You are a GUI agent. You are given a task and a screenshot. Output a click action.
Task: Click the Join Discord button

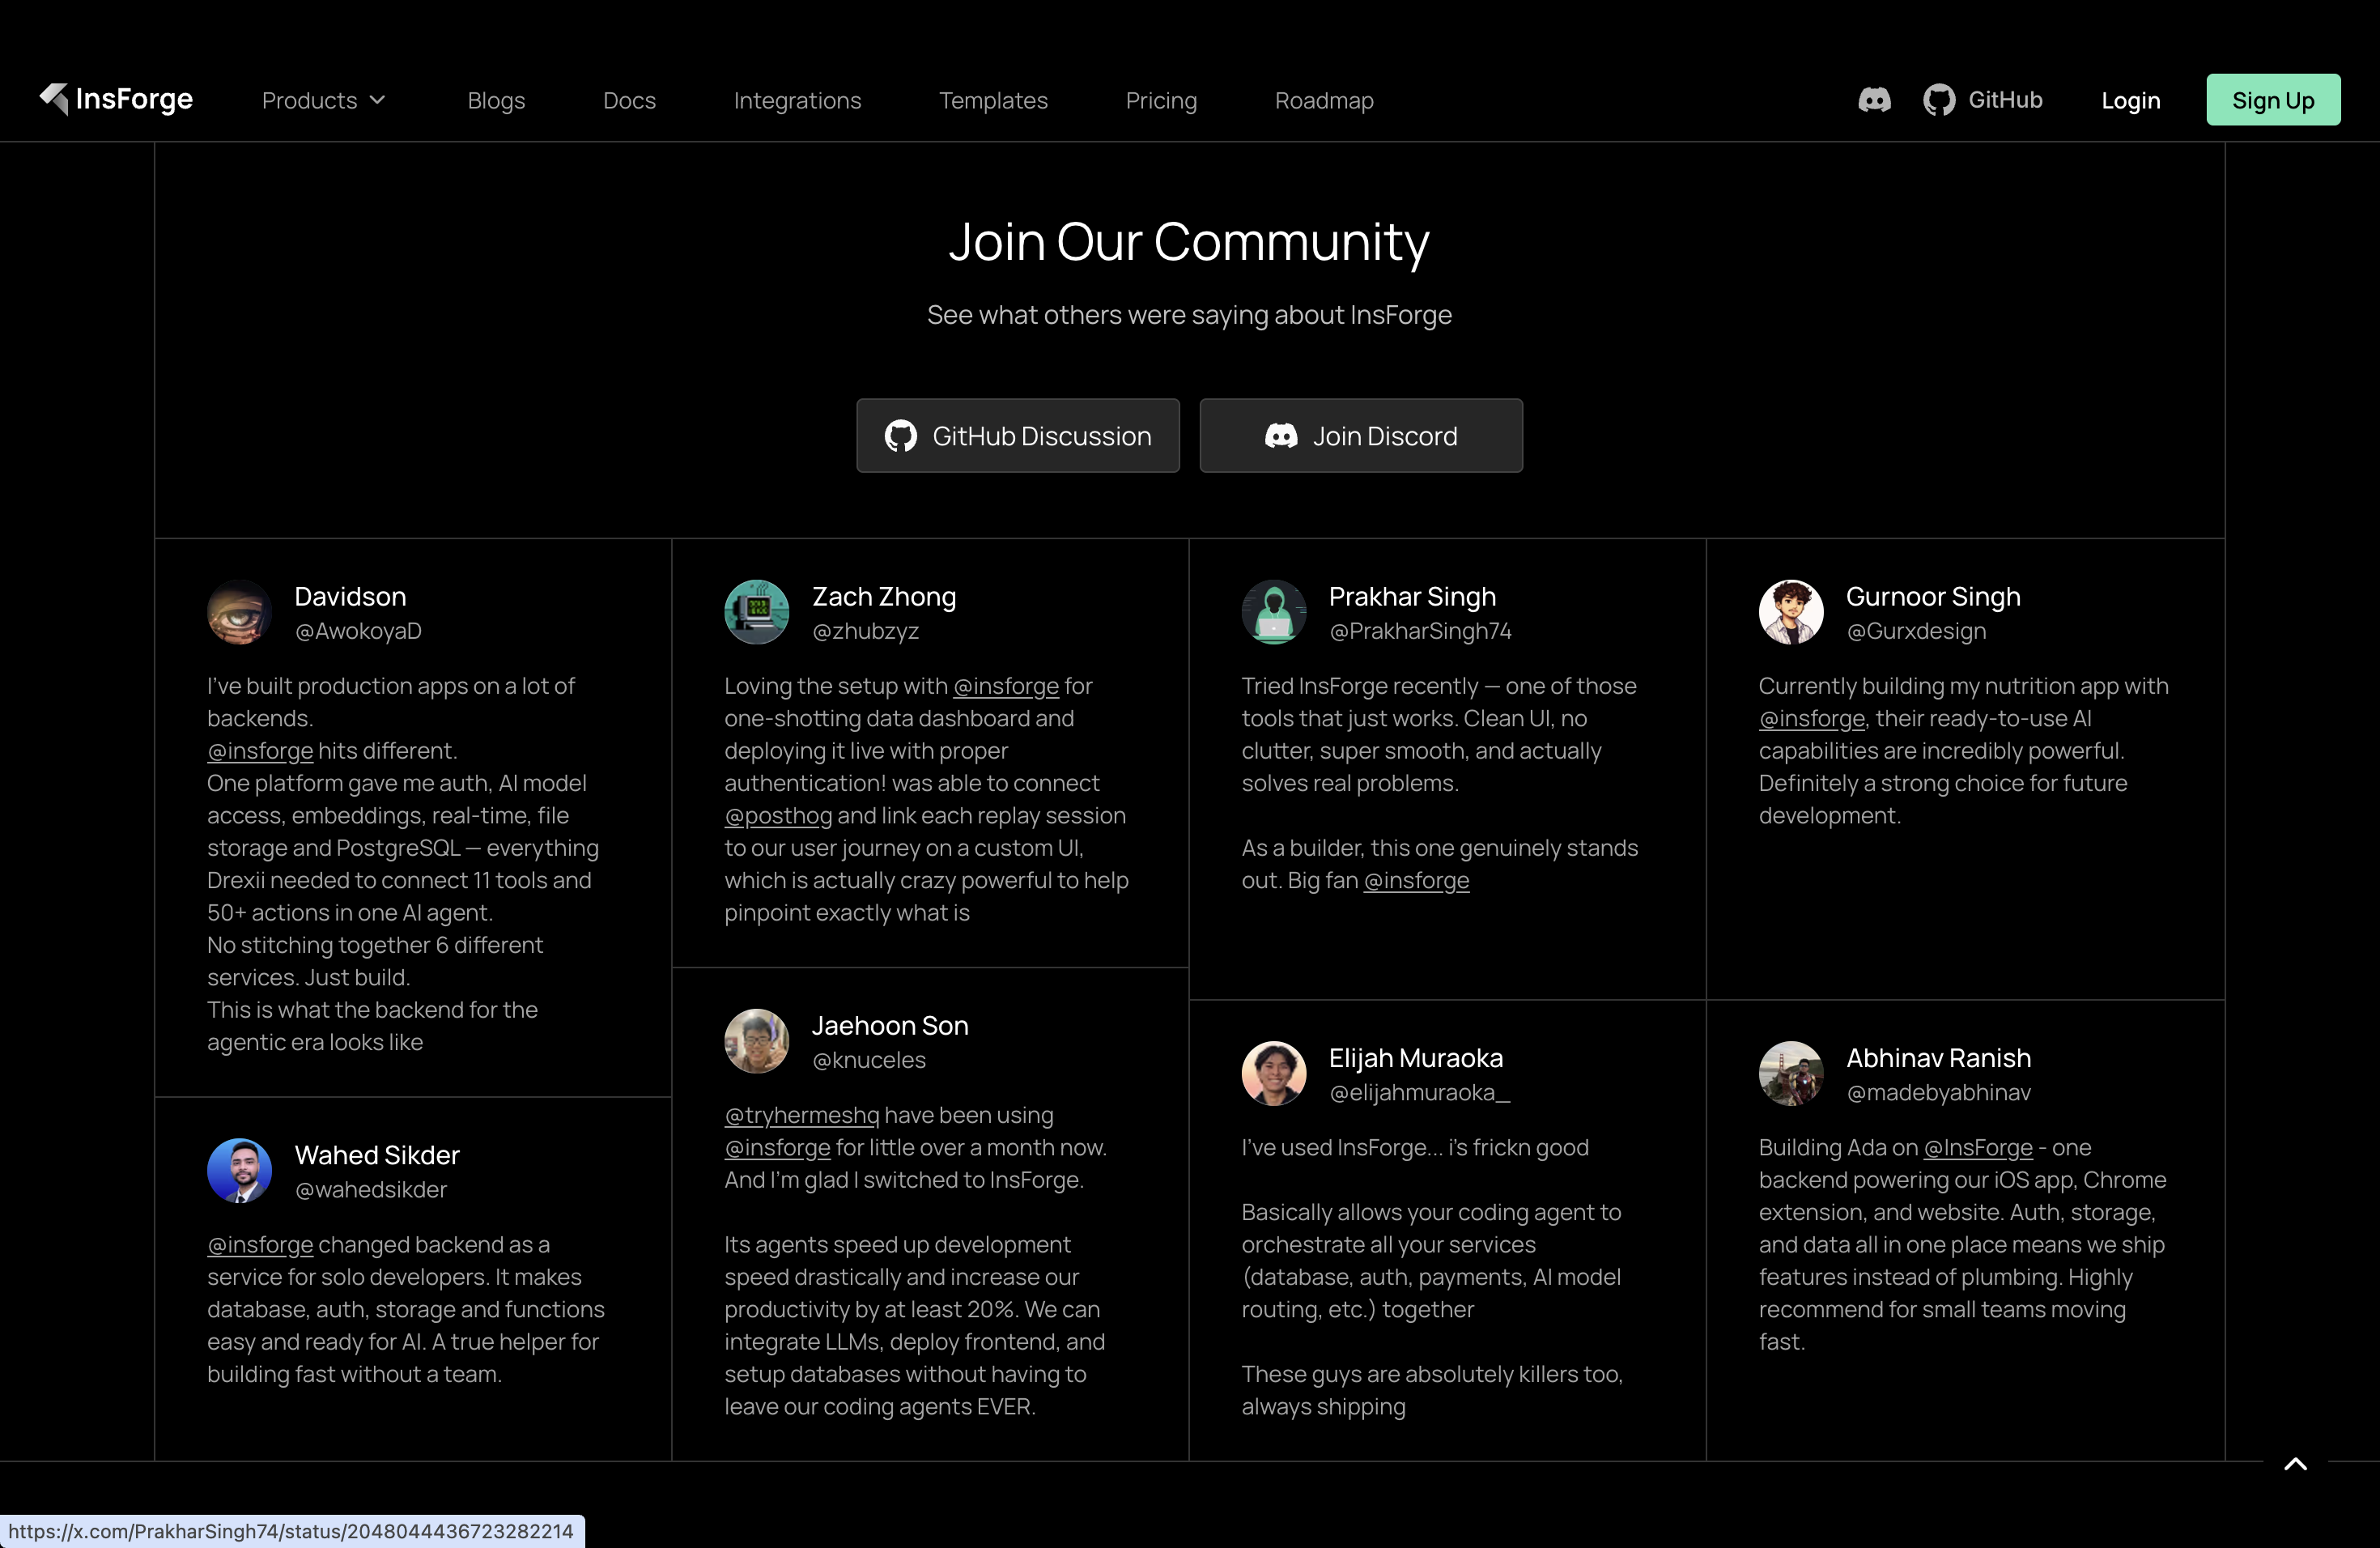tap(1361, 436)
